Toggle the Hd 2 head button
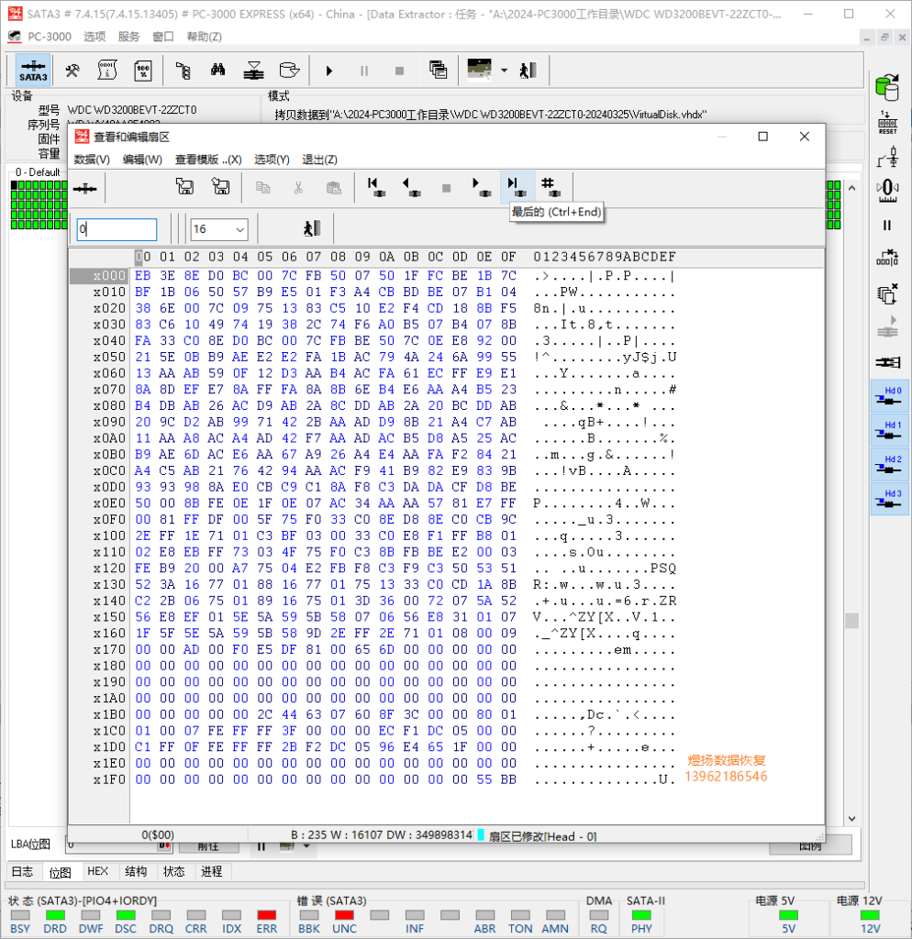Viewport: 912px width, 939px height. (x=888, y=464)
